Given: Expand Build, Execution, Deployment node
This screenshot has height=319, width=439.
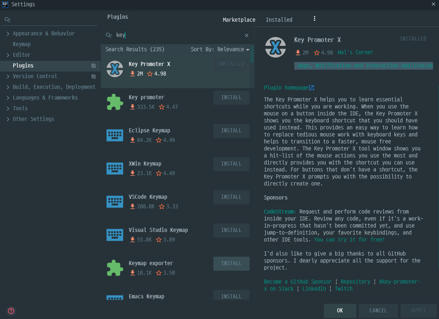Looking at the screenshot, I should [8, 87].
